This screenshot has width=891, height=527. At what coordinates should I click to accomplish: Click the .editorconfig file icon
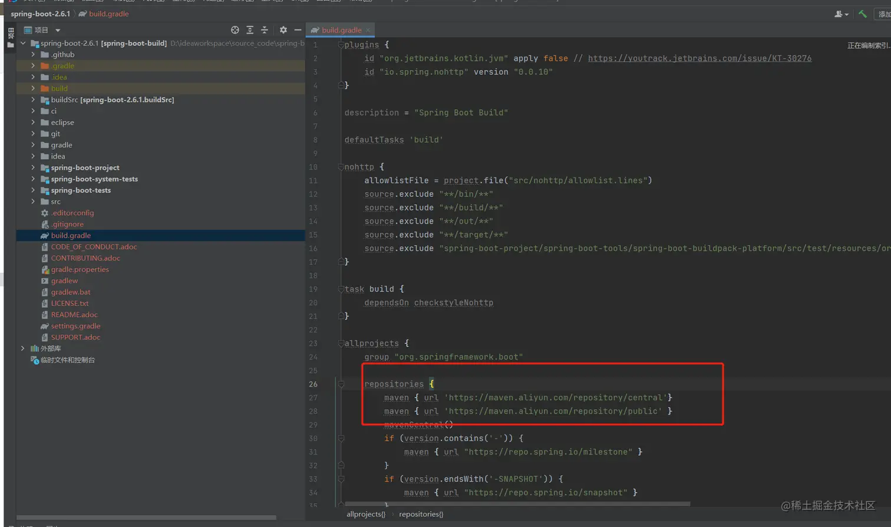[45, 213]
